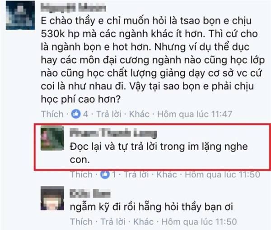Reply to the comment posted at 11:47

(109, 114)
